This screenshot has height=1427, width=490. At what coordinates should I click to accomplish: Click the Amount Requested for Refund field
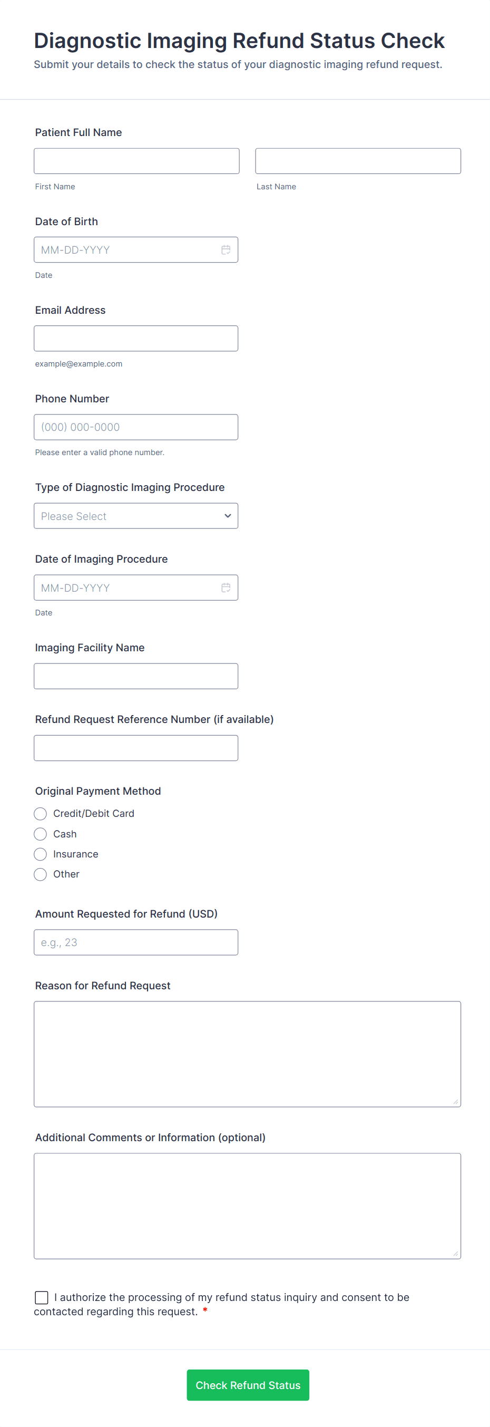[x=135, y=942]
